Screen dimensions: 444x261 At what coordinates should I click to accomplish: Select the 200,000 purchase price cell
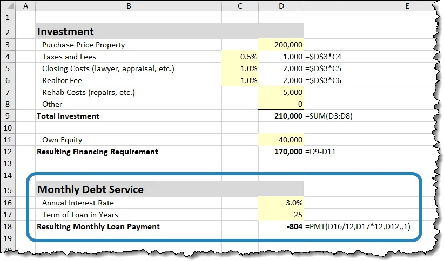click(281, 45)
